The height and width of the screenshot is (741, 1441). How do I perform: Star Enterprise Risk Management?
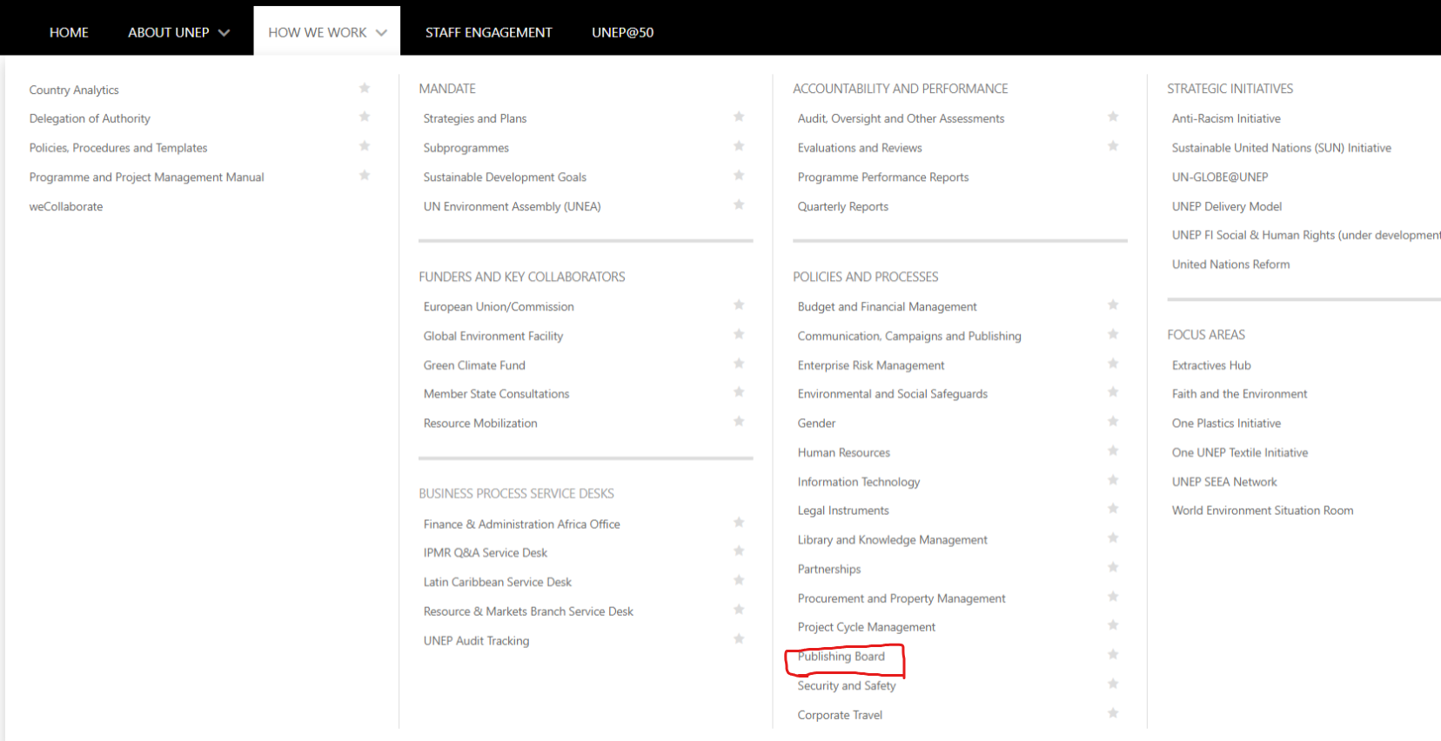coord(1113,364)
